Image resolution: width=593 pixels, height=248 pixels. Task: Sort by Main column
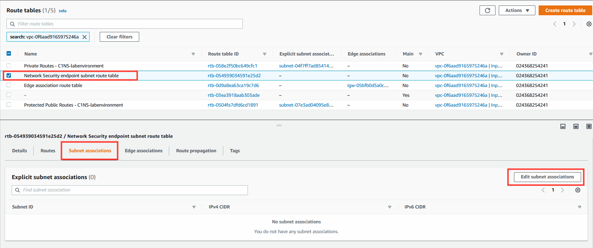pyautogui.click(x=420, y=54)
